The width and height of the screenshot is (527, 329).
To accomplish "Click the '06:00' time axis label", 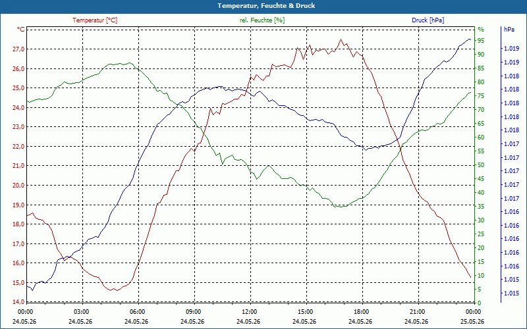I will (x=137, y=312).
